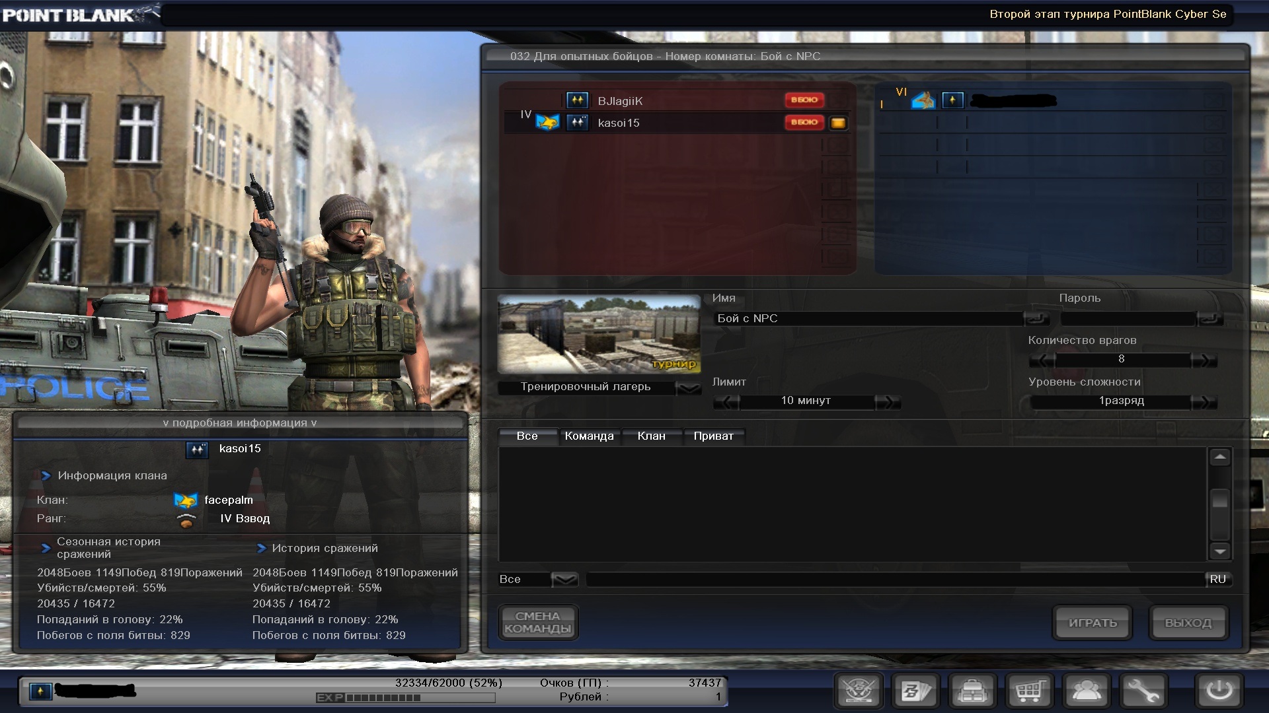Open the friends community icon

(1086, 691)
